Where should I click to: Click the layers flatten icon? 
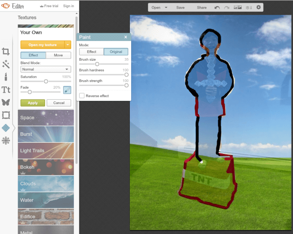(x=249, y=8)
